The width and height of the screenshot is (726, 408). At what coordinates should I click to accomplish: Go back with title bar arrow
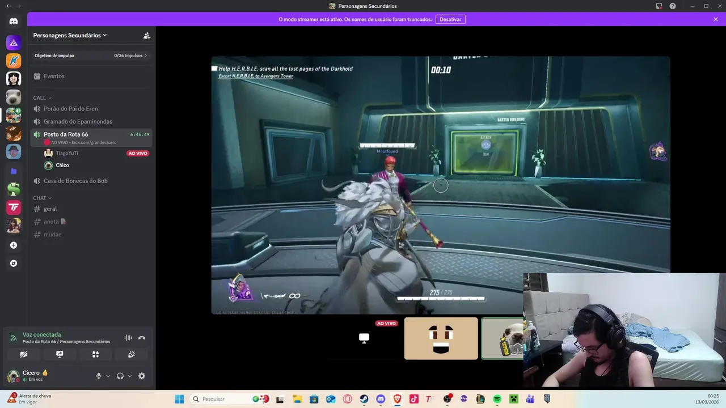click(x=9, y=6)
